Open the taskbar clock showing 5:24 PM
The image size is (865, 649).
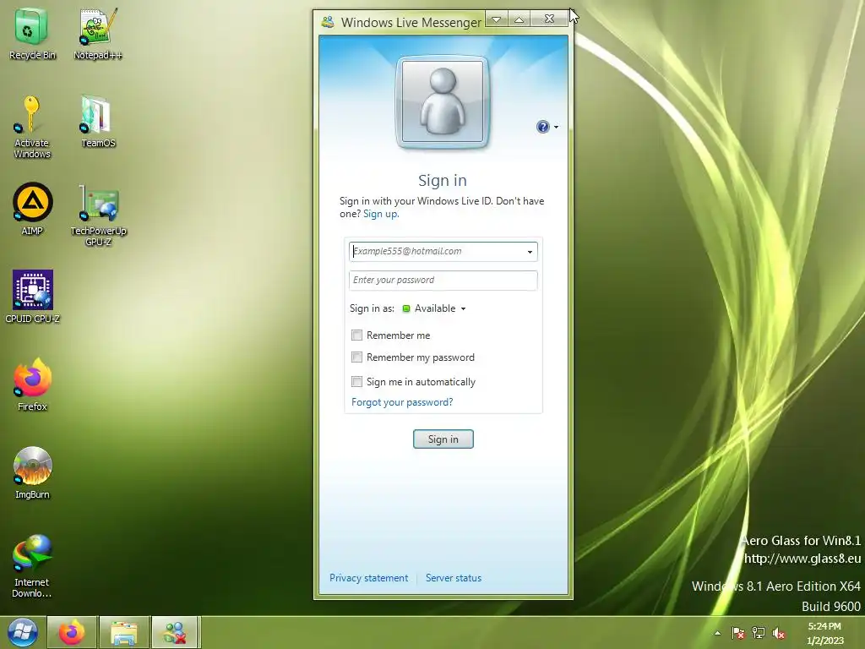pos(824,633)
